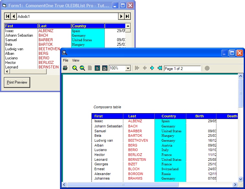Click the Print Preview button
The image size is (245, 189).
click(x=17, y=82)
